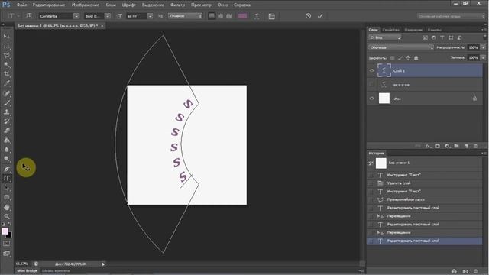Commit current text edits with checkmark
Image resolution: width=489 pixels, height=275 pixels.
click(320, 16)
